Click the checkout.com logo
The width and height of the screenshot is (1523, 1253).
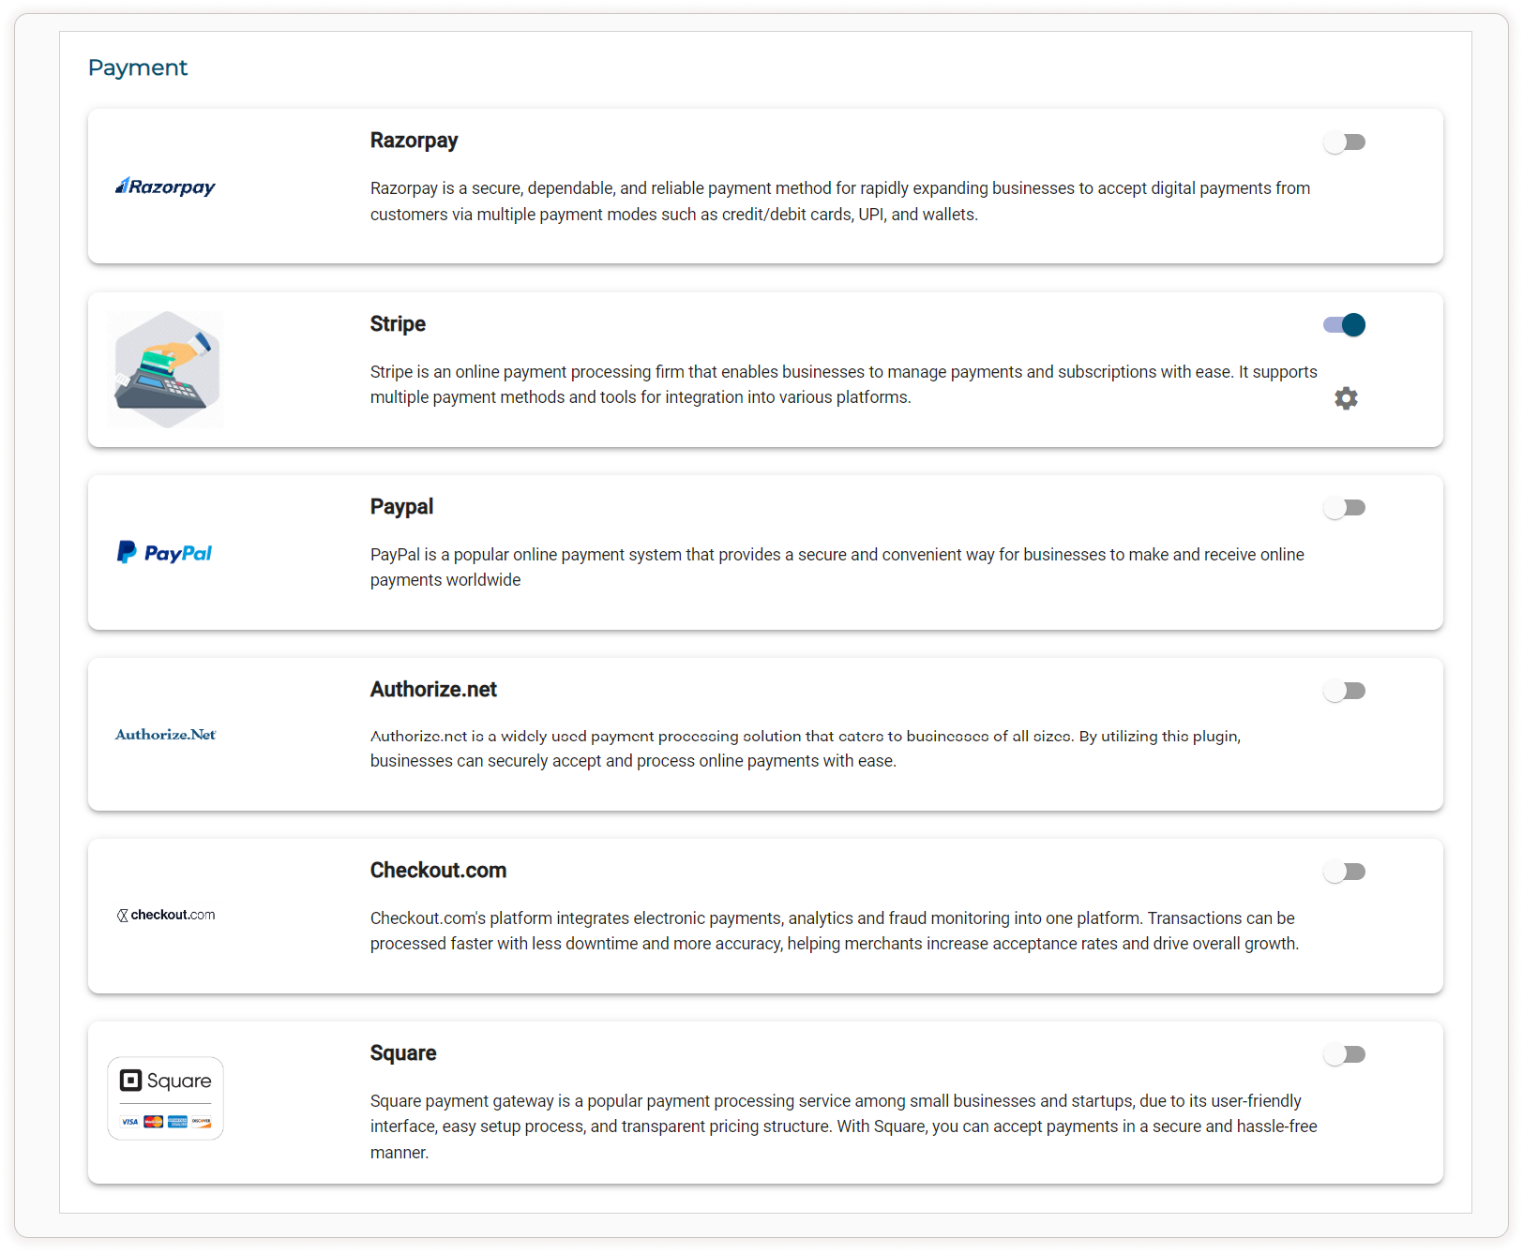pos(165,915)
